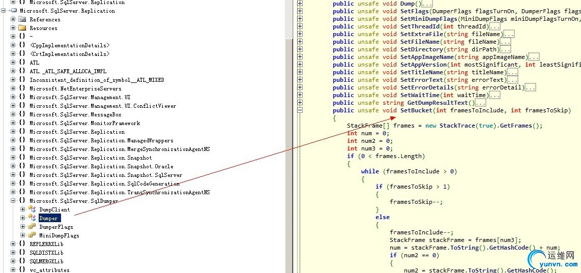
Task: Click the <CrtImplementationDetails> namespace icon
Action: 22,54
